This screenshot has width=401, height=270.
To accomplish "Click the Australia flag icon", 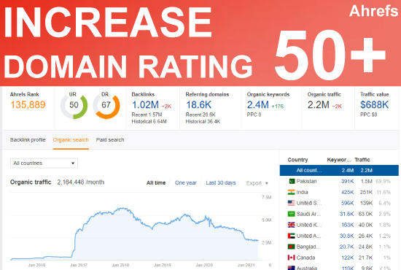I will pos(292,268).
